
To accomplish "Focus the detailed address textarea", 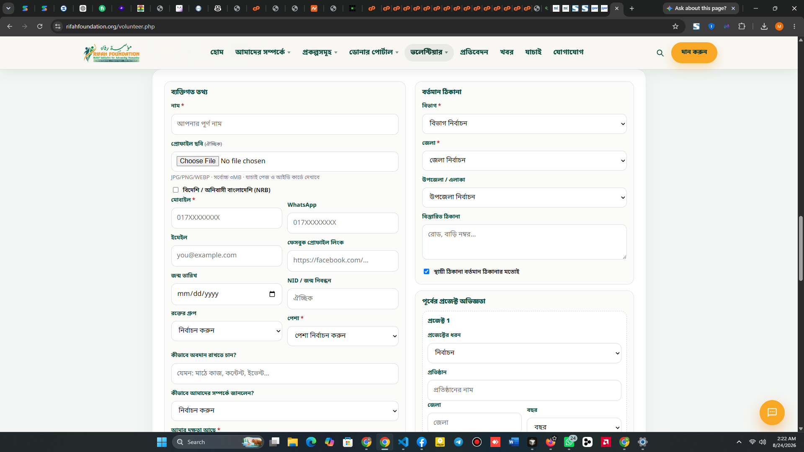I will coord(524,242).
